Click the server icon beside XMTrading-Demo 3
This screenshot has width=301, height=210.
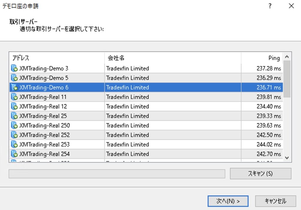[x=14, y=68]
